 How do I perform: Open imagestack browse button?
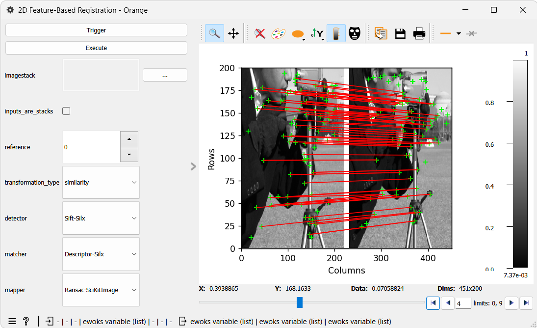tap(165, 75)
